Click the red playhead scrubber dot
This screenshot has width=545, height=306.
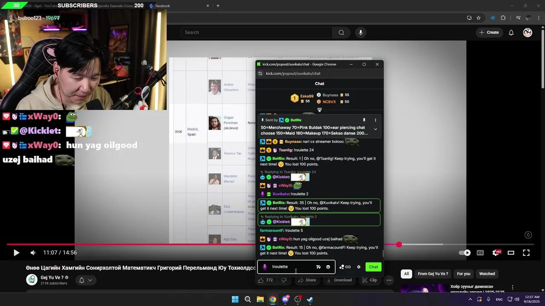tap(399, 244)
